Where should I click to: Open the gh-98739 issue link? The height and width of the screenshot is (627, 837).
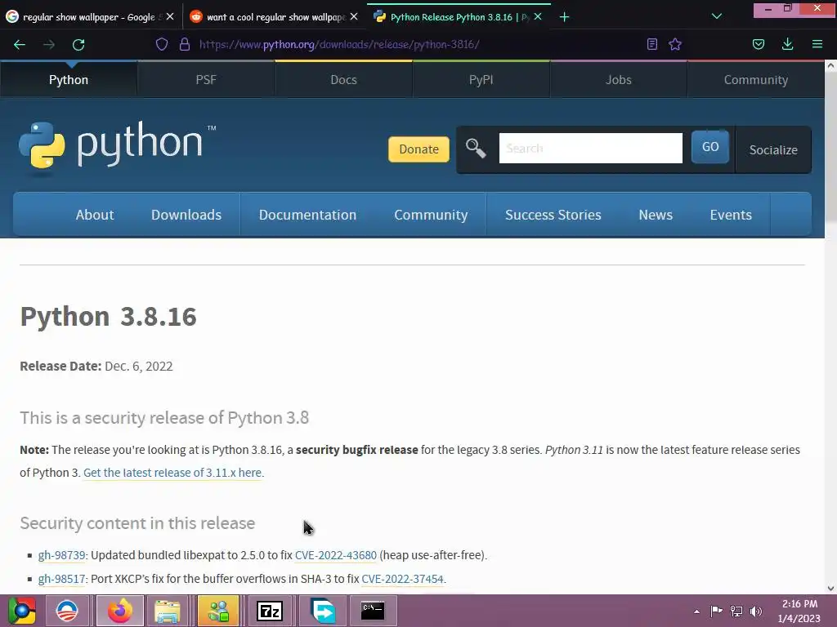[61, 555]
